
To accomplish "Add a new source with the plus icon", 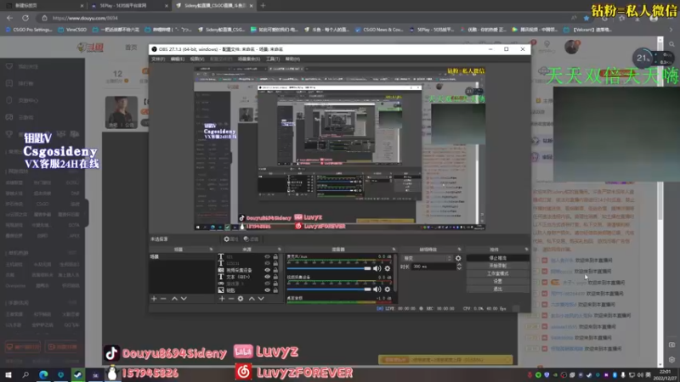I will click(x=222, y=299).
